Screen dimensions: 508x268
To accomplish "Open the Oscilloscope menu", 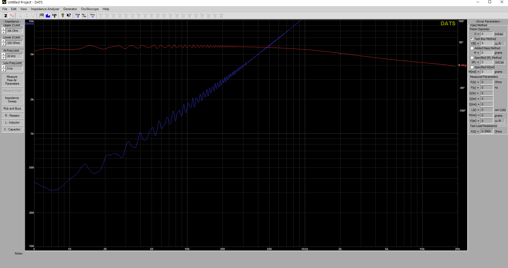I will (90, 9).
